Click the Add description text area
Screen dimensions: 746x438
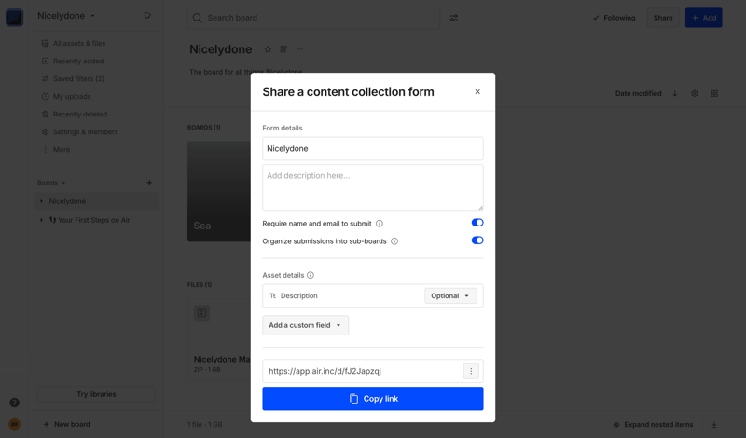[373, 187]
